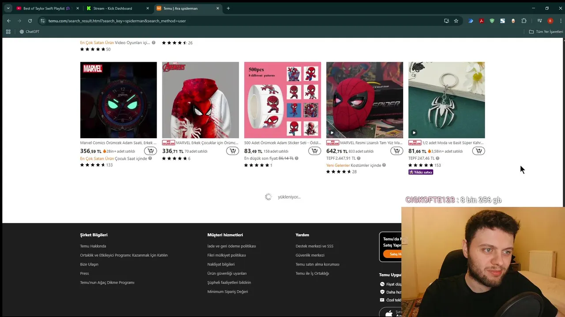565x317 pixels.
Task: Open Temu'nun Ağaç Dikme Programı link
Action: click(107, 283)
